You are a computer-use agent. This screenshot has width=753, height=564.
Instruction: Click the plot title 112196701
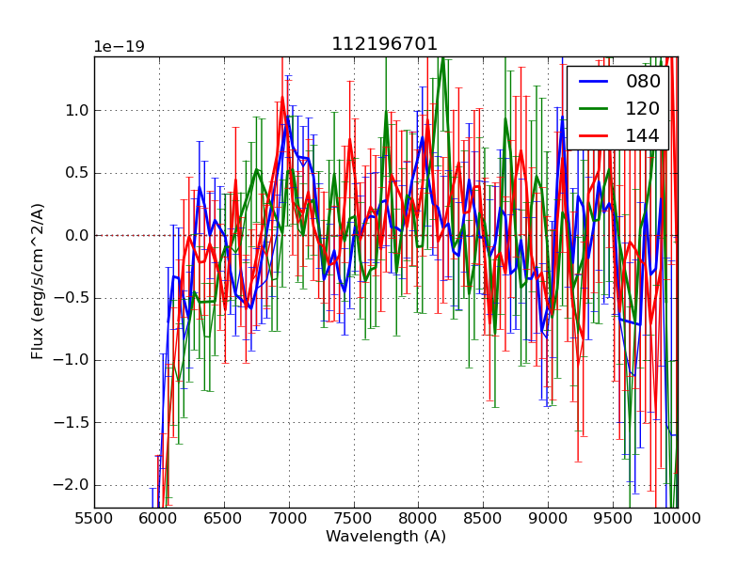(x=385, y=44)
